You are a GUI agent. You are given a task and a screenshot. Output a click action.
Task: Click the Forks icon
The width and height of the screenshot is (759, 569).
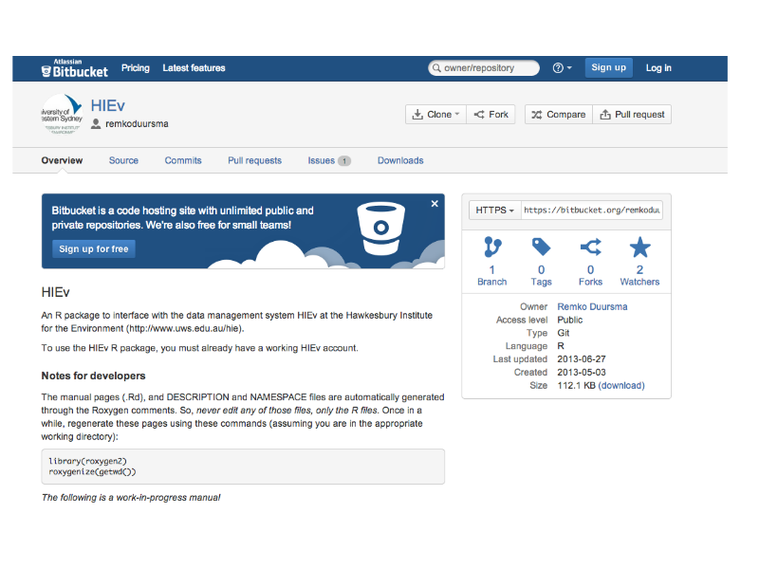point(591,247)
